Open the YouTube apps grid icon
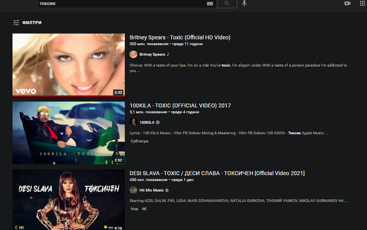 coord(362,3)
